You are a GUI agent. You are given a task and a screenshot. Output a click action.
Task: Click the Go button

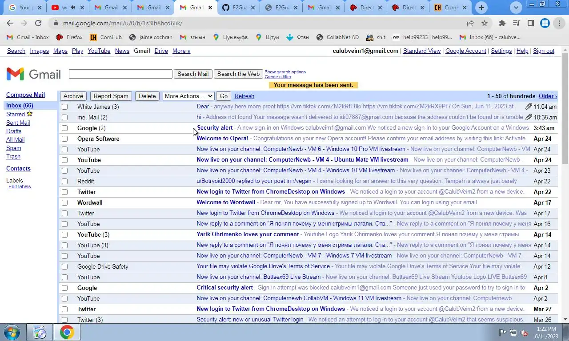point(224,96)
